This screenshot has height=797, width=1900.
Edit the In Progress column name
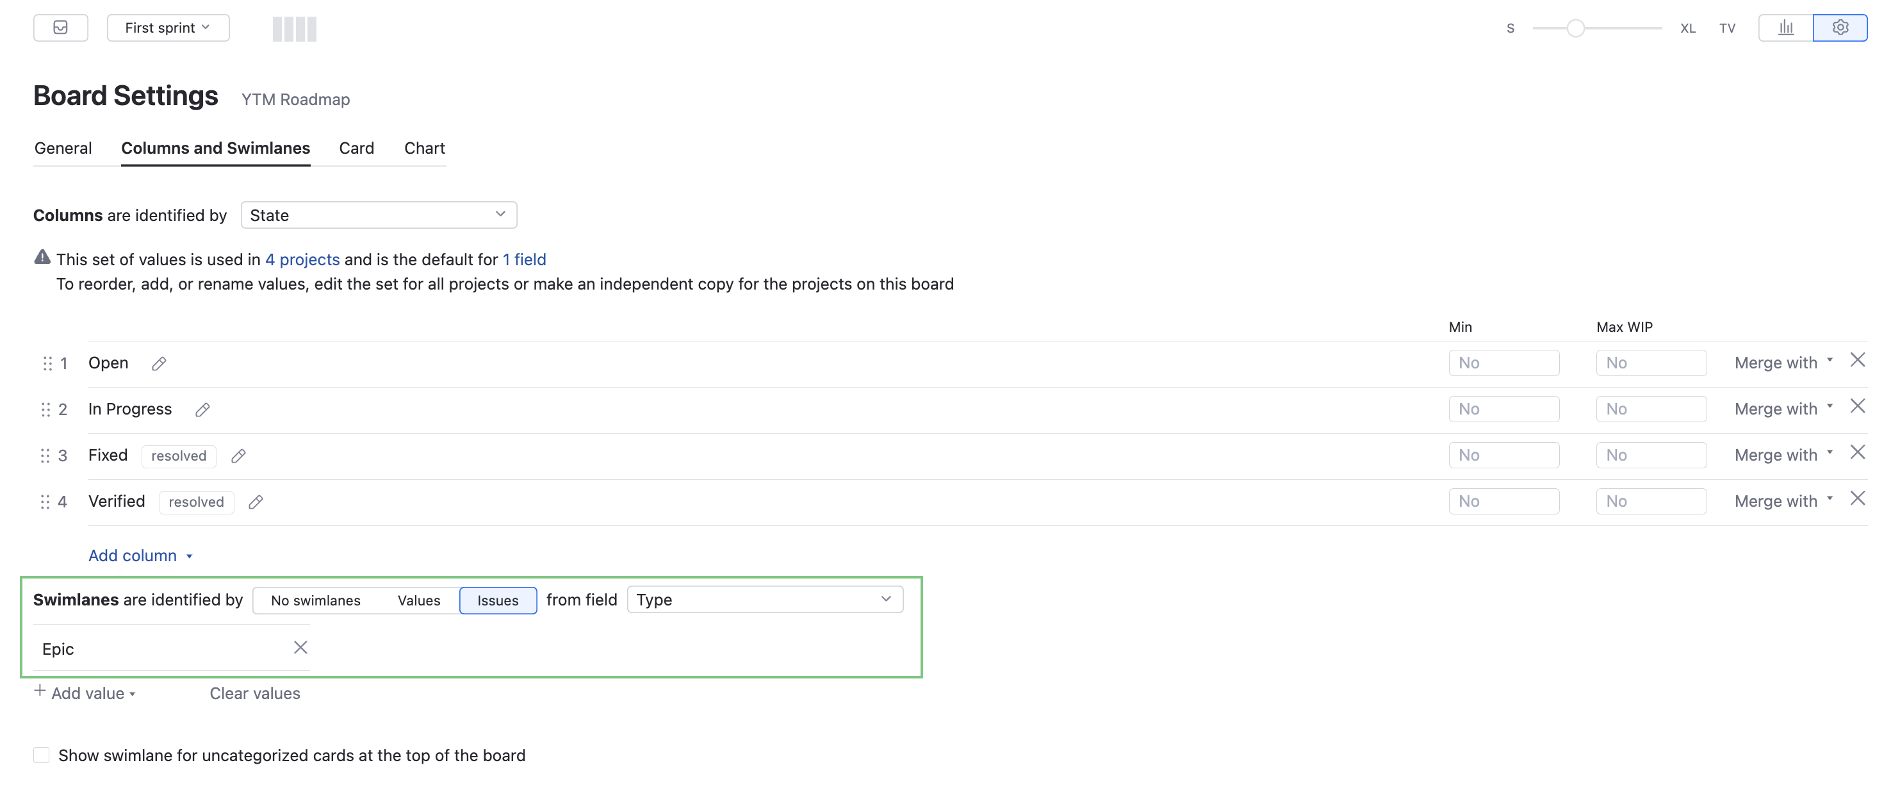(x=202, y=409)
